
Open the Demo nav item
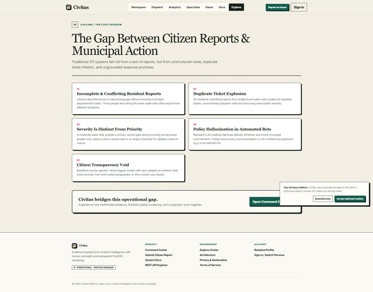pyautogui.click(x=209, y=7)
